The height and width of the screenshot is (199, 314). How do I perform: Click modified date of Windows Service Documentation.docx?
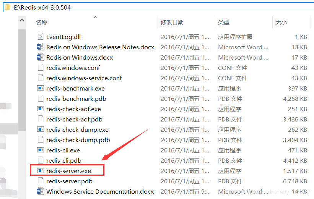185,192
